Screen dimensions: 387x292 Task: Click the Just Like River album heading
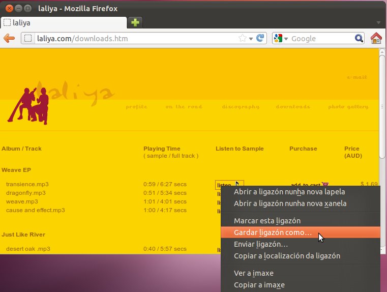coord(23,234)
